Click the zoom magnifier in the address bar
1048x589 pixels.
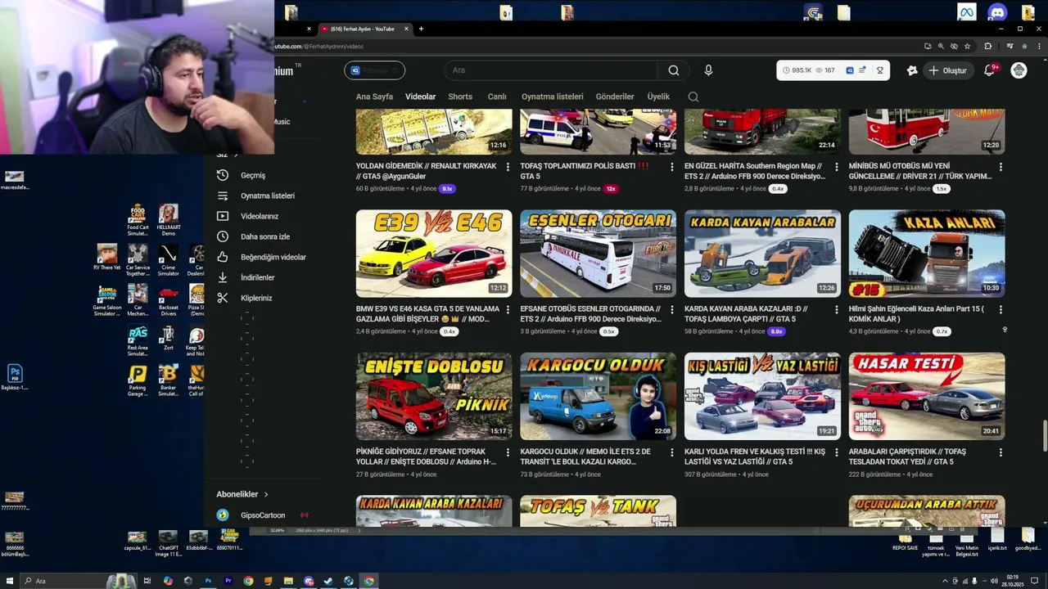941,47
